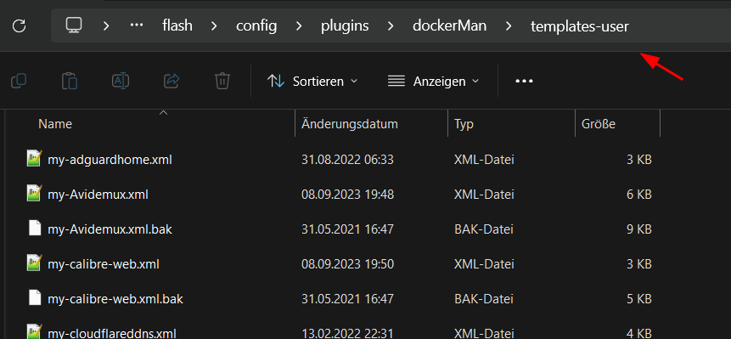
Task: Select the my-Avidemux.xml.bak file
Action: click(x=110, y=229)
